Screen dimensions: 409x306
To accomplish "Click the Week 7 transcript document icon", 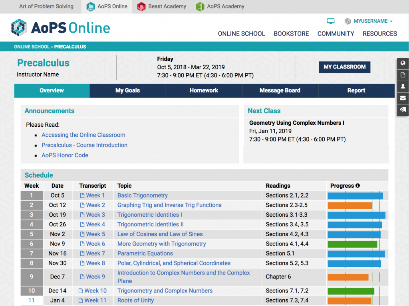I will click(x=82, y=253).
